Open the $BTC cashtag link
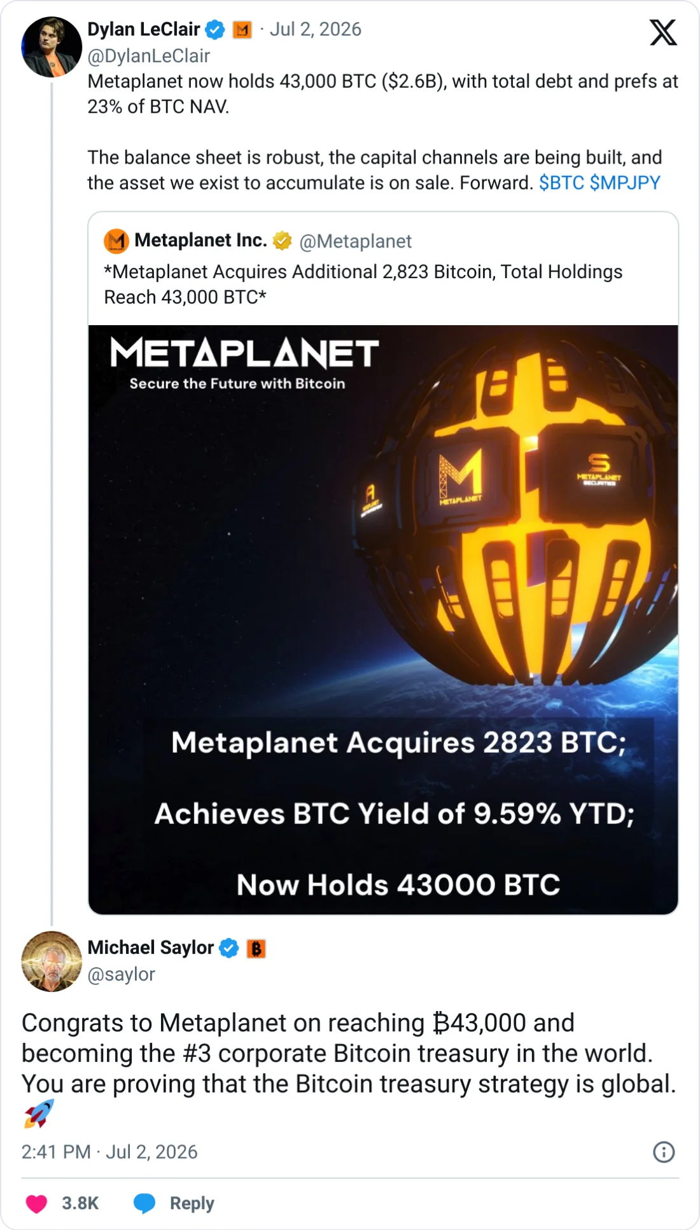The width and height of the screenshot is (700, 1230). [561, 183]
